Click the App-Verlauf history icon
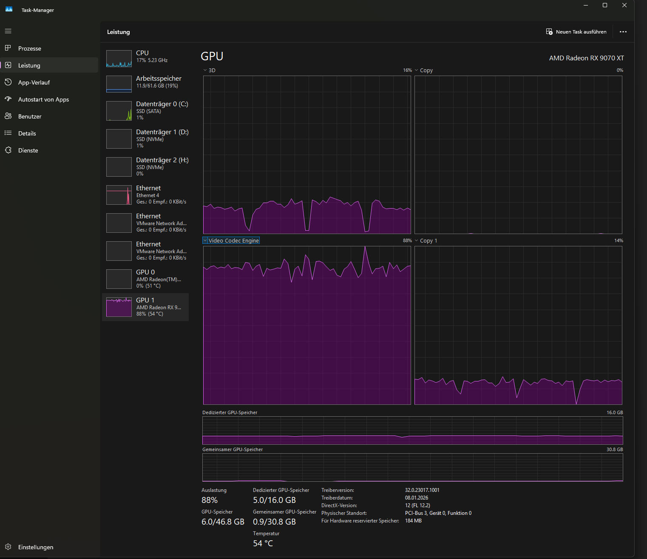Viewport: 647px width, 559px height. [x=8, y=82]
